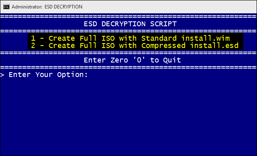
Task: Click option 1 Create Full ISO Standard line
Action: (x=130, y=38)
